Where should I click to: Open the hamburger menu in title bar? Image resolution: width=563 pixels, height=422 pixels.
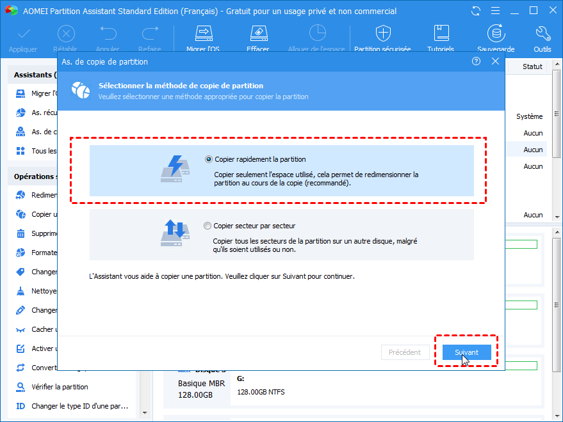point(495,11)
